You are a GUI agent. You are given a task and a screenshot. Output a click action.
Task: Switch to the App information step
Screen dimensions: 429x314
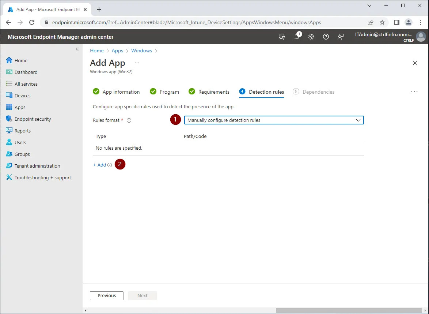coord(116,92)
